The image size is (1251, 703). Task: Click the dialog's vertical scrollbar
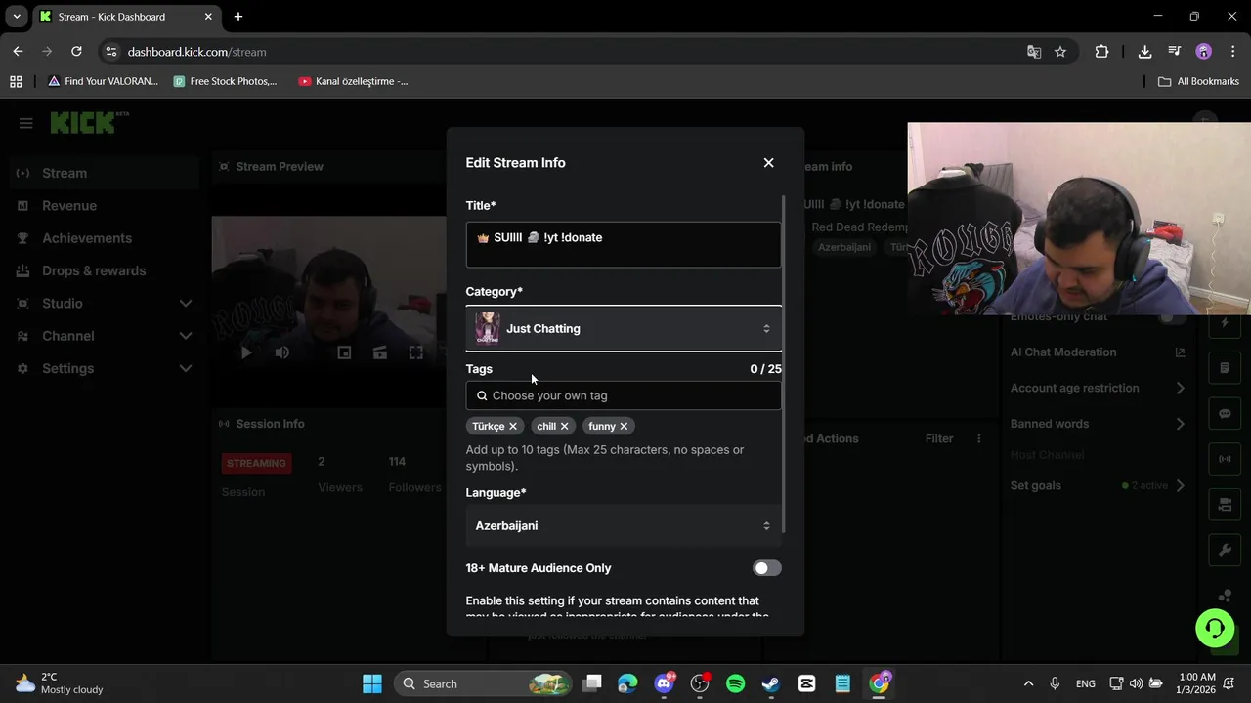tap(785, 364)
